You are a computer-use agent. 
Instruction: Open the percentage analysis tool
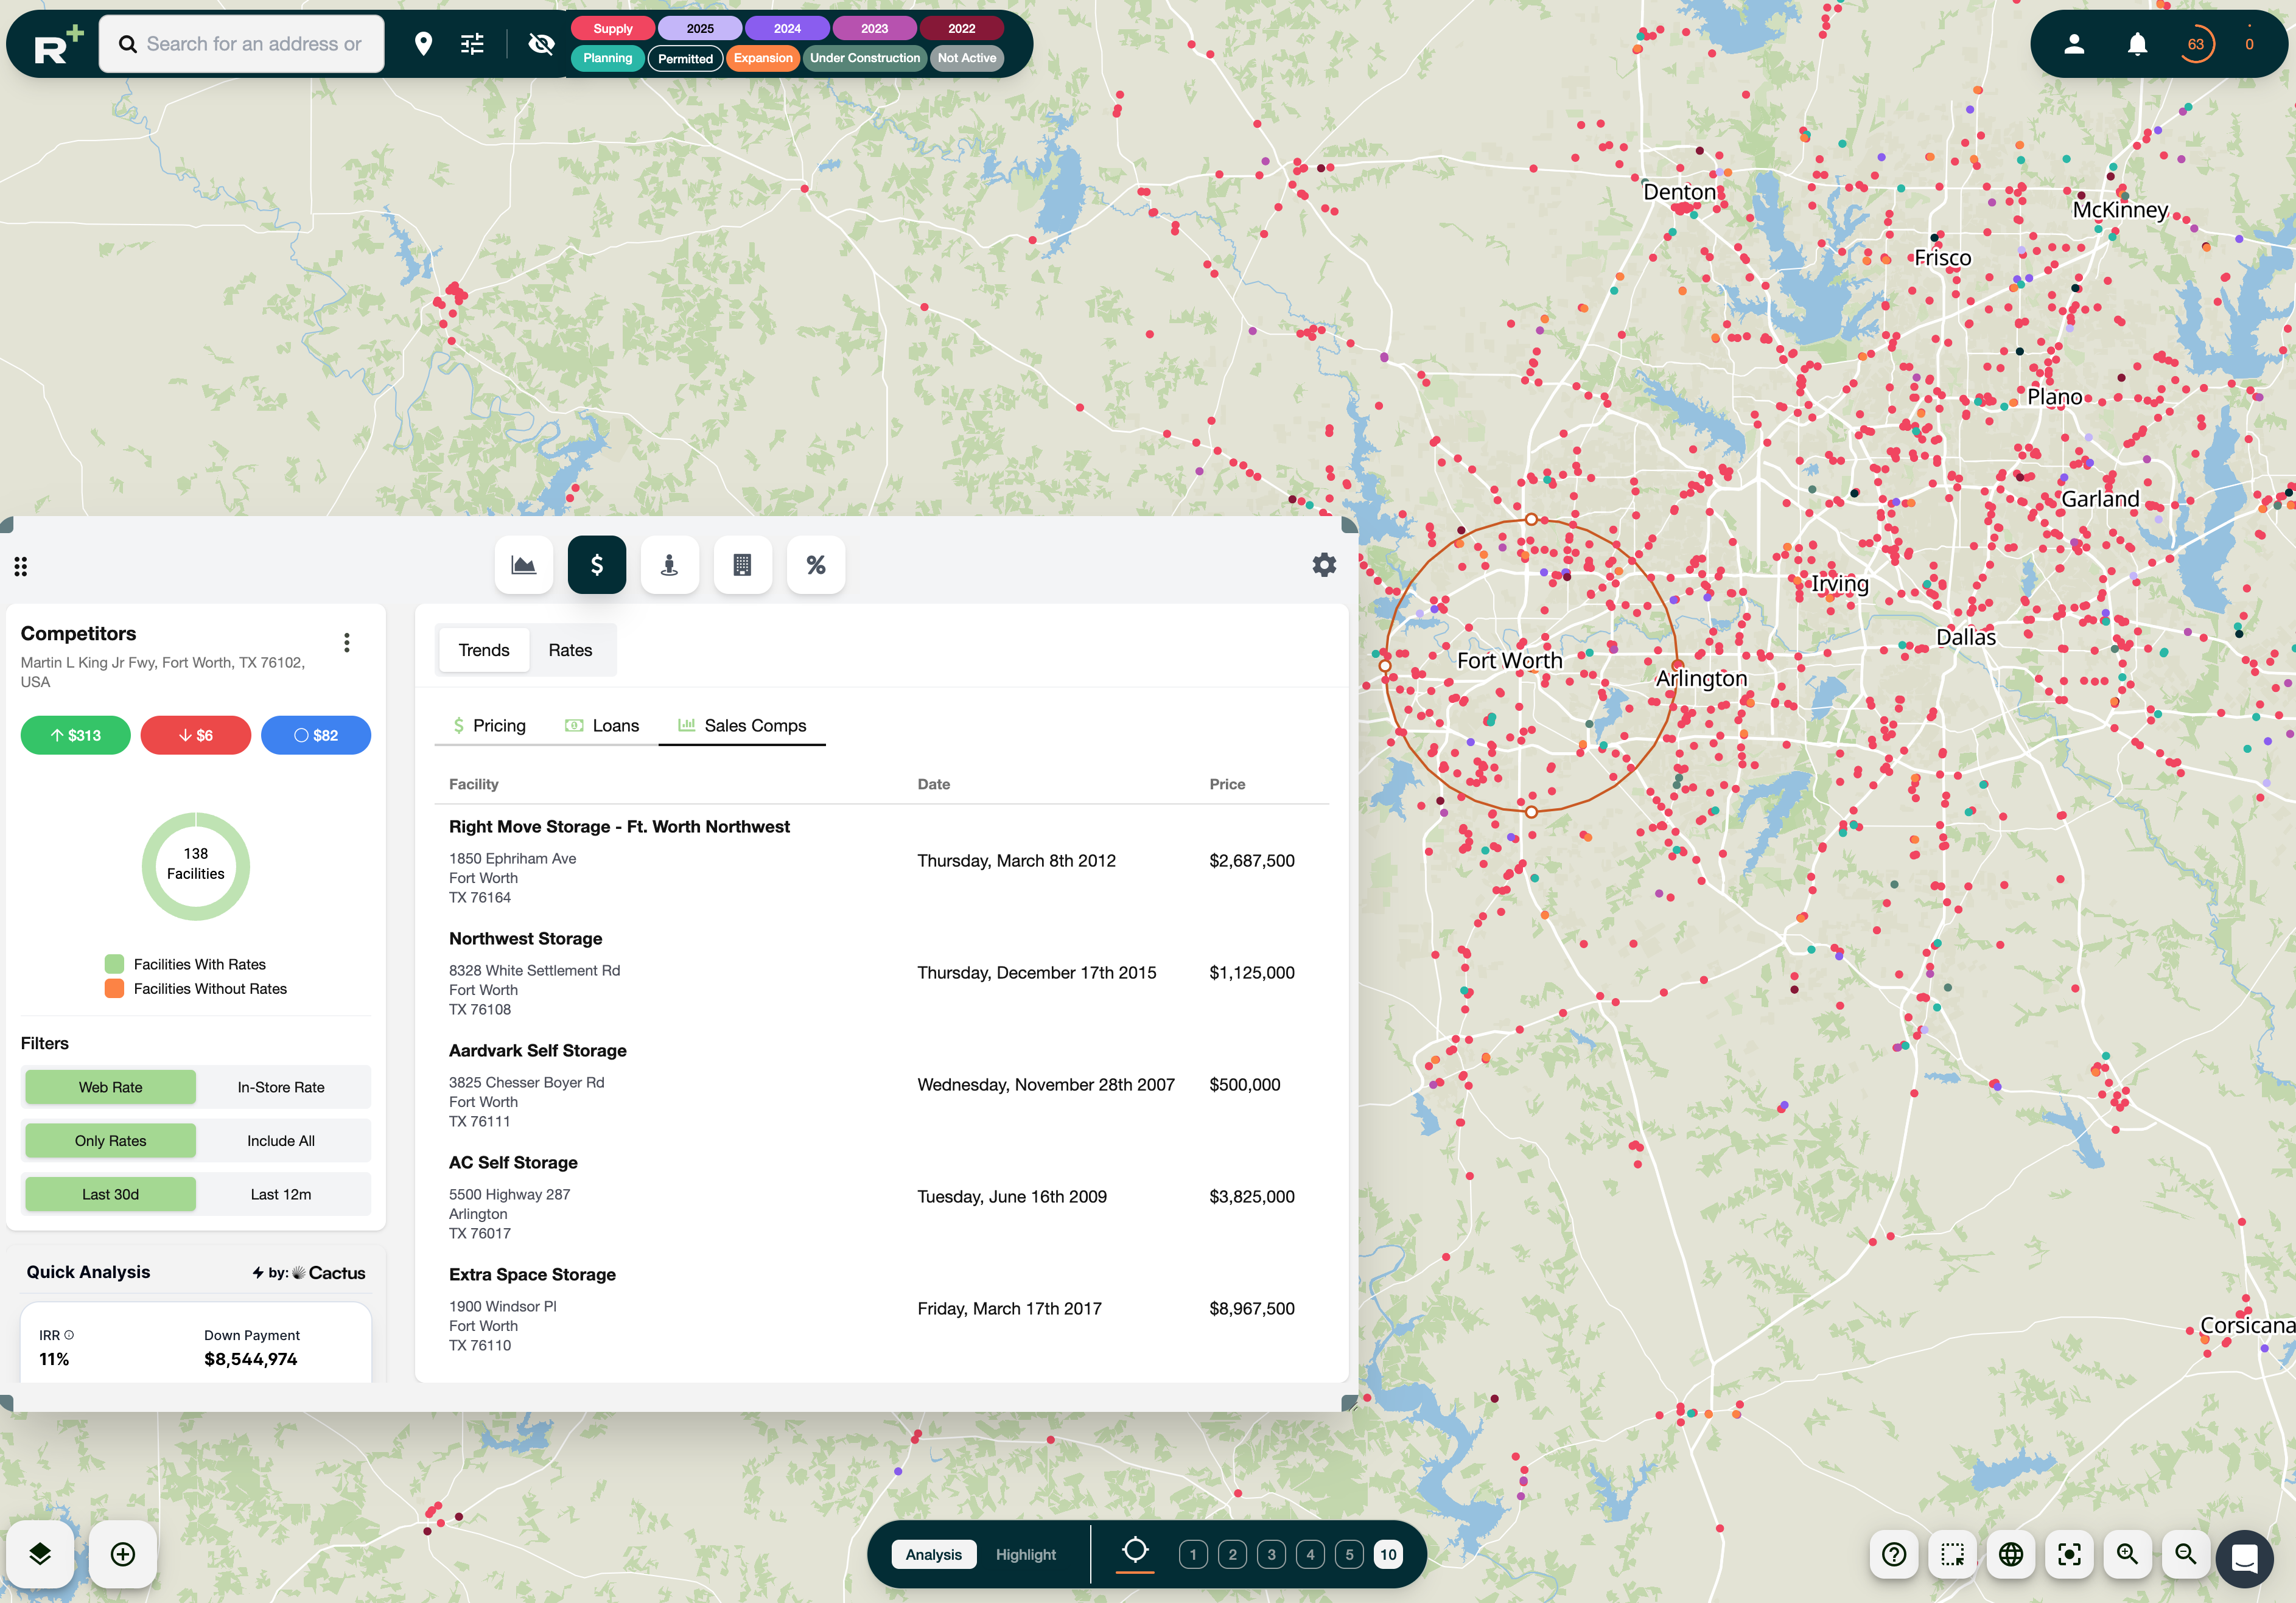pyautogui.click(x=816, y=564)
